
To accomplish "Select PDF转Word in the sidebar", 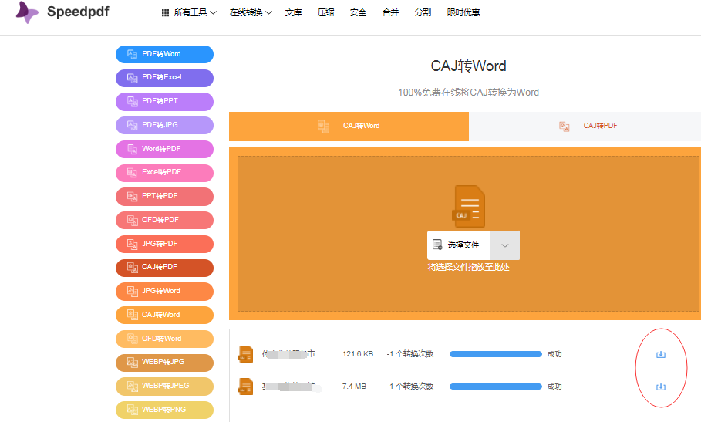I will click(x=164, y=54).
